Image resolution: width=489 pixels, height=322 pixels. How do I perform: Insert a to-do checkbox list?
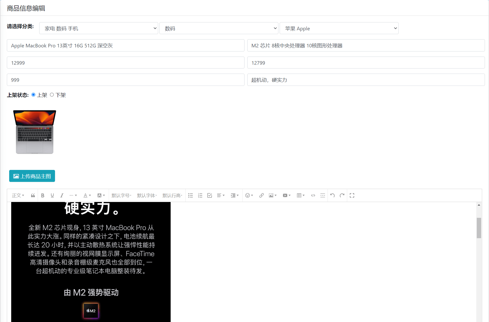click(210, 195)
